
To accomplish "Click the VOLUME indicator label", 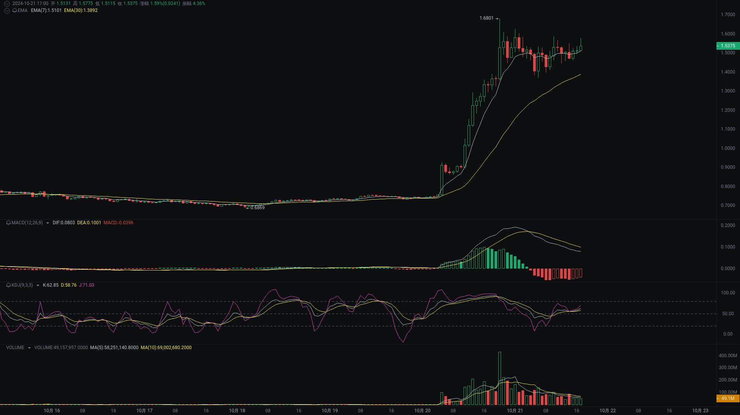I will pyautogui.click(x=15, y=348).
